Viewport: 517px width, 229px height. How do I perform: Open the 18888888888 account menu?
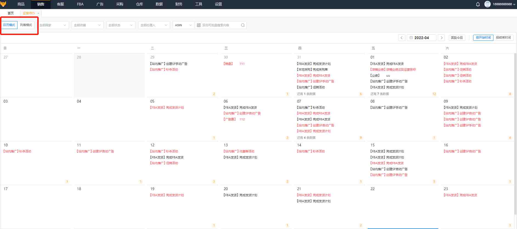[504, 4]
